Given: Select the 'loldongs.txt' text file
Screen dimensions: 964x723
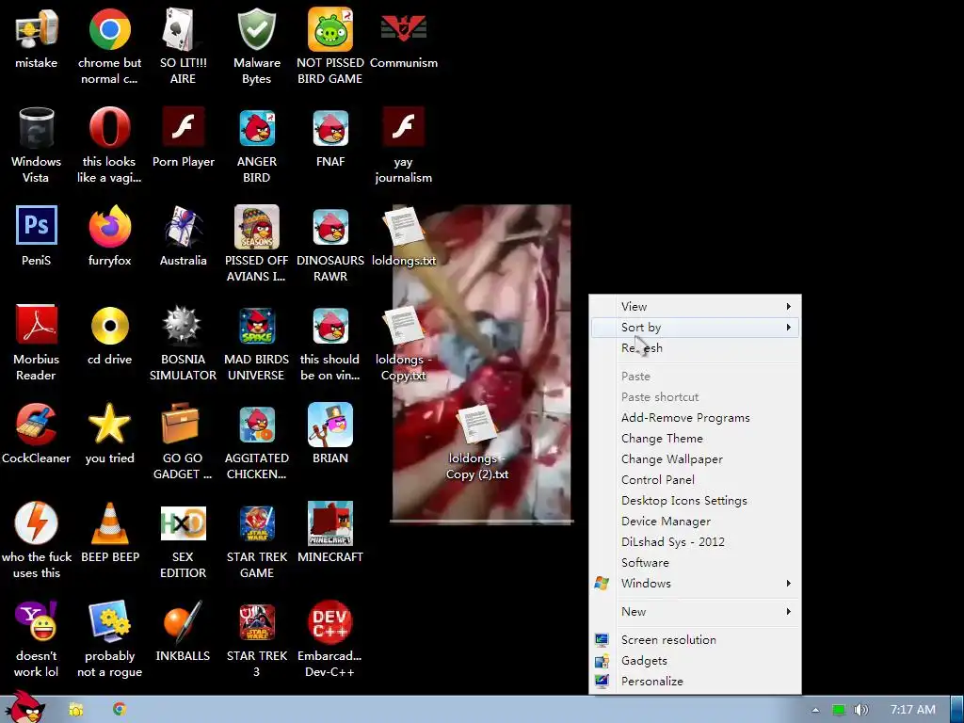Looking at the screenshot, I should tap(403, 227).
